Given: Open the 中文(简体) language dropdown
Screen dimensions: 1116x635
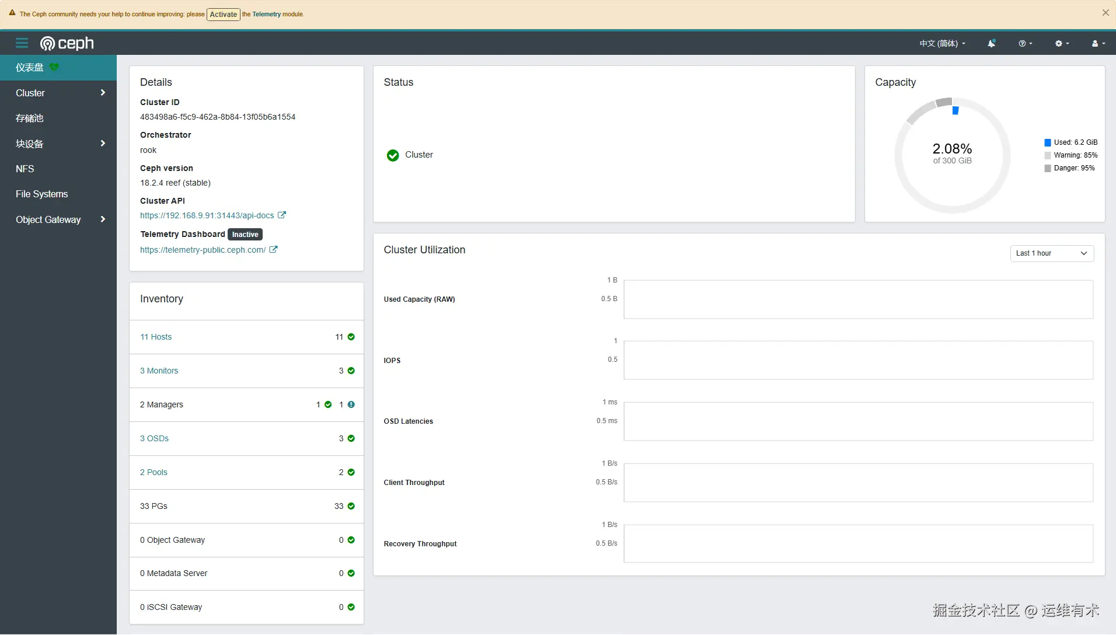Looking at the screenshot, I should [941, 43].
